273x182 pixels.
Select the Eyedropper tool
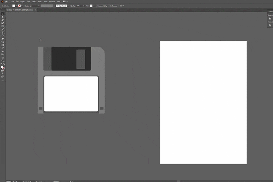(x=3, y=48)
